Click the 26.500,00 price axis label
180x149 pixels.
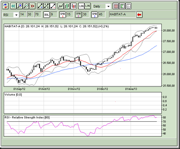click(x=169, y=63)
